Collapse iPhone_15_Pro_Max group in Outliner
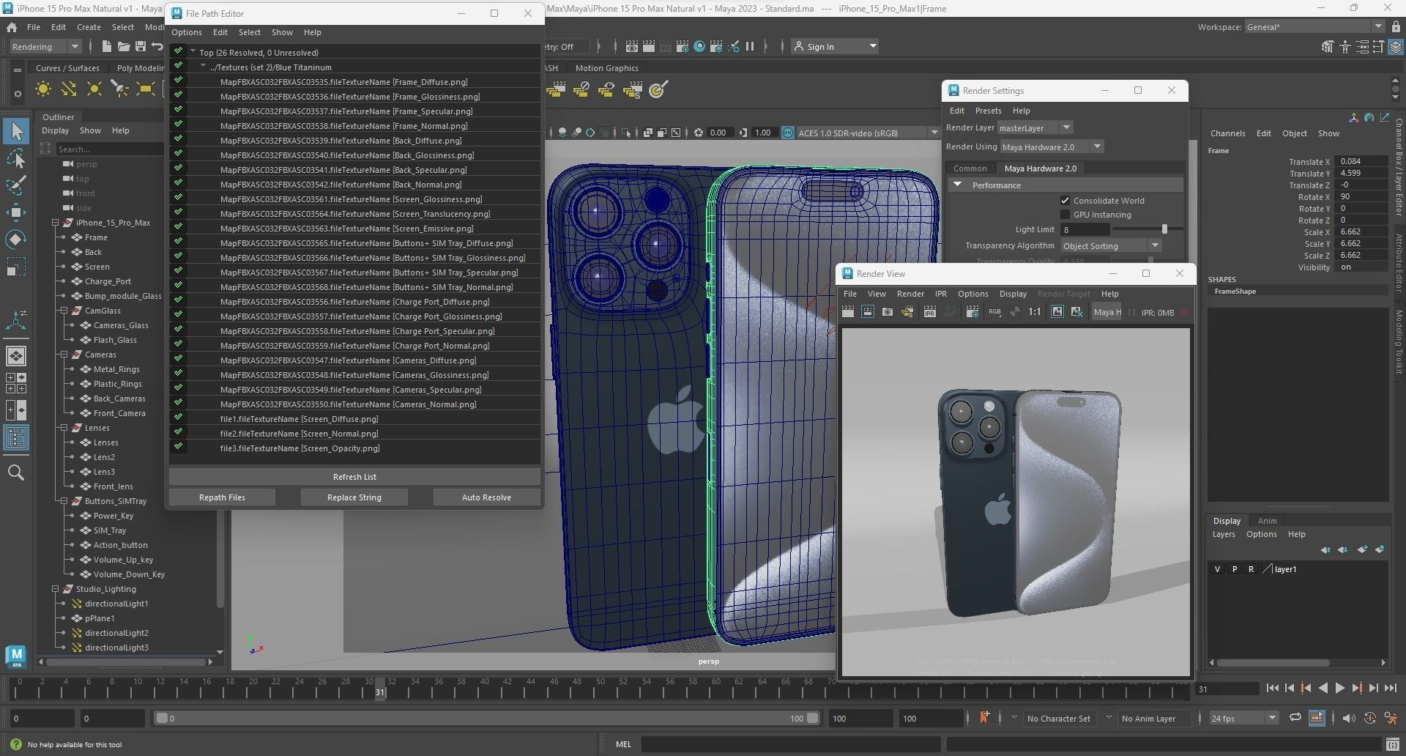1406x756 pixels. pyautogui.click(x=56, y=223)
